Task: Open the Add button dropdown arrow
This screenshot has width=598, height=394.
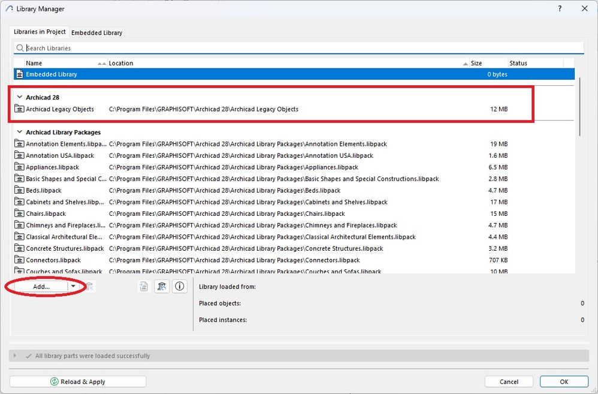Action: (73, 286)
